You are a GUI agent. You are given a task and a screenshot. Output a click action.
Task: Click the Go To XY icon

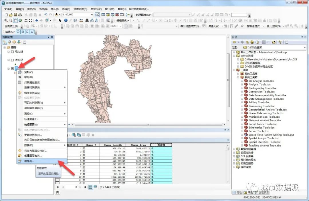tap(96, 20)
